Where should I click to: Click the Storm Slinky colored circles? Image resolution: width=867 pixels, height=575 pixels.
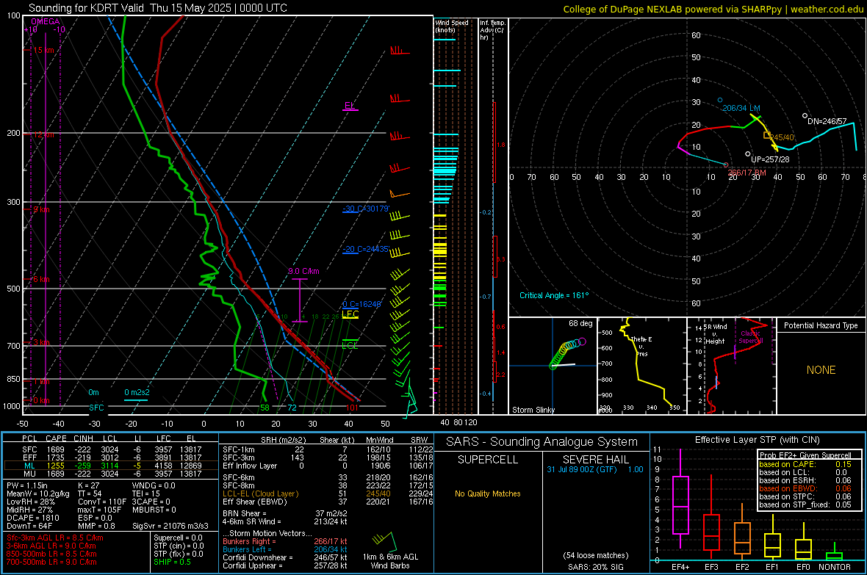(566, 352)
